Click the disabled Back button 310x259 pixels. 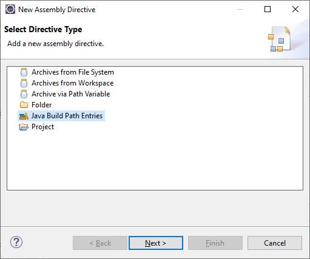(100, 243)
